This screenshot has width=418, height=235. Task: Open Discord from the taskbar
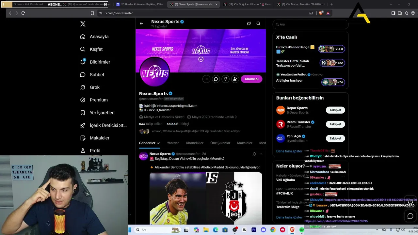pos(263,230)
